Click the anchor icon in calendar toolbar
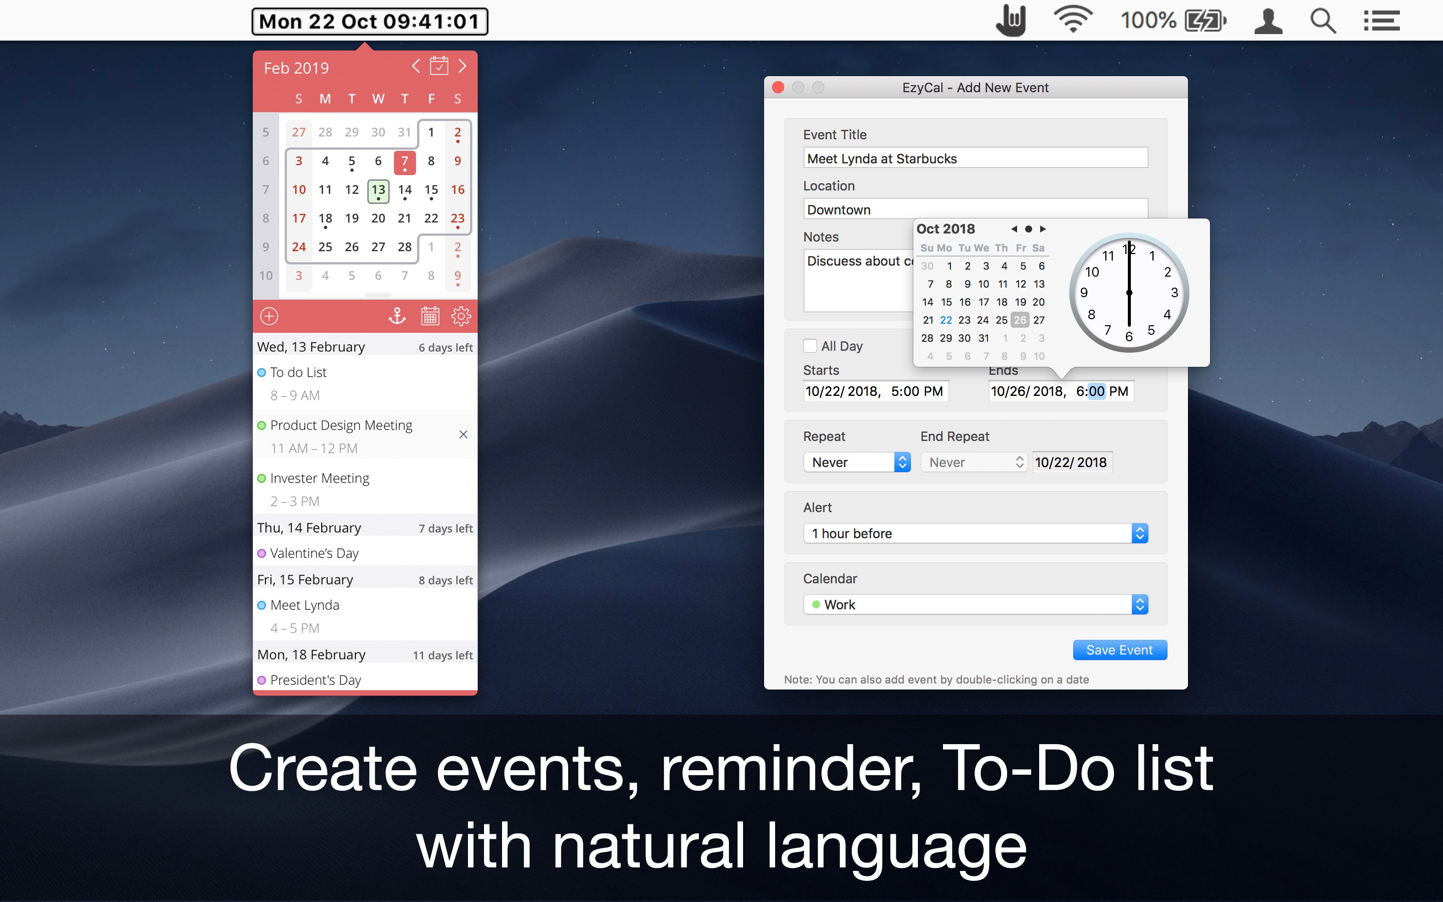Viewport: 1443px width, 902px height. 397,316
